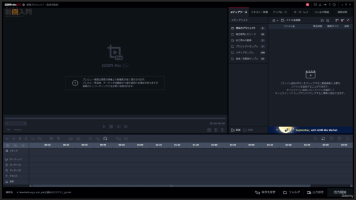Click the ファイル追加 button

tap(290, 20)
